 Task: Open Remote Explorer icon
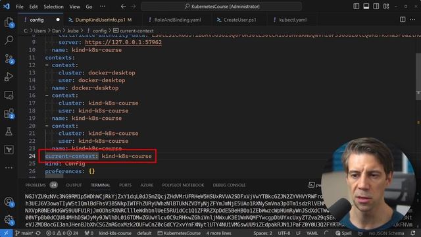[9, 95]
